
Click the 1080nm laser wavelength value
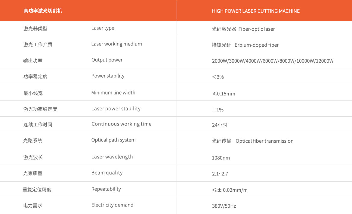click(221, 158)
